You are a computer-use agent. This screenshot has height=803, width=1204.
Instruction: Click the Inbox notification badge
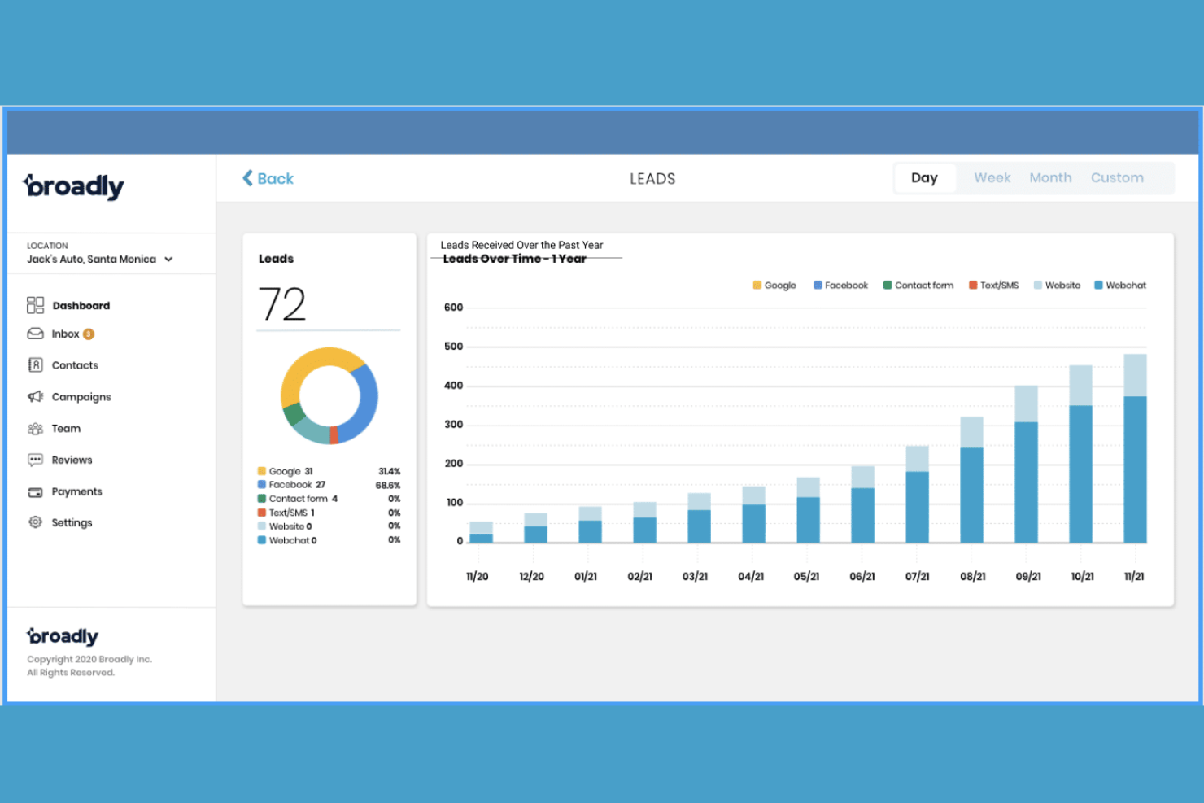pyautogui.click(x=89, y=334)
